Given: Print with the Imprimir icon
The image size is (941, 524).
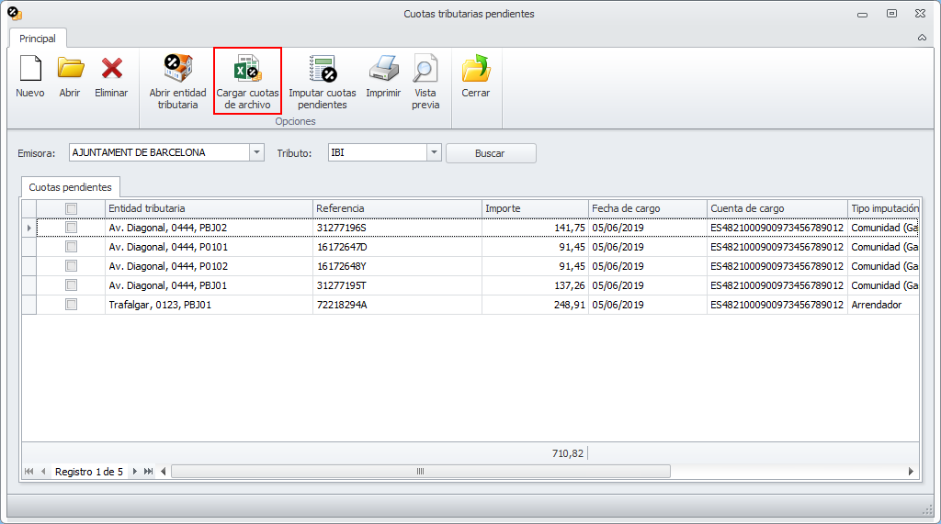Looking at the screenshot, I should coord(383,68).
